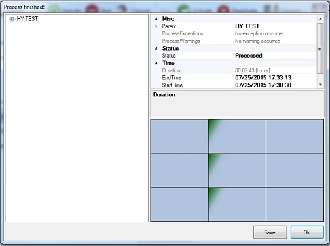Click the 07/25/2015 17:30:30 value
Image resolution: width=330 pixels, height=246 pixels.
(263, 85)
